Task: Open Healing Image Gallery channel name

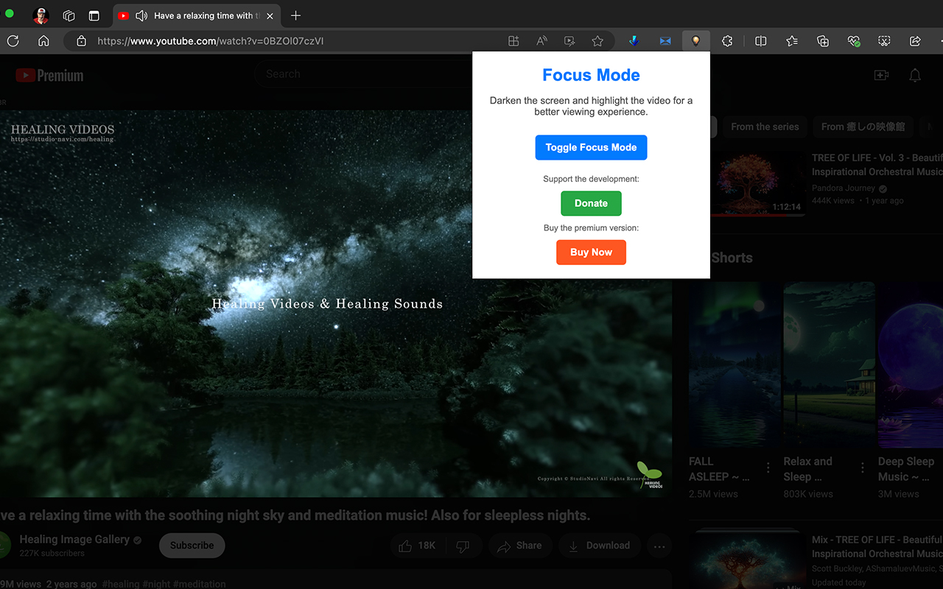Action: [x=74, y=540]
